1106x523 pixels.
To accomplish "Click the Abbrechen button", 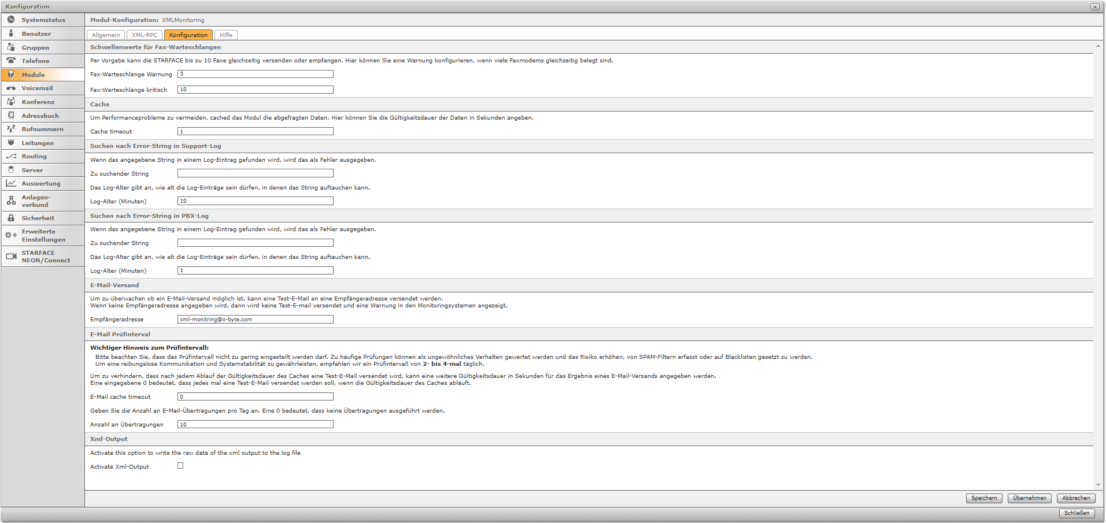I will 1075,498.
